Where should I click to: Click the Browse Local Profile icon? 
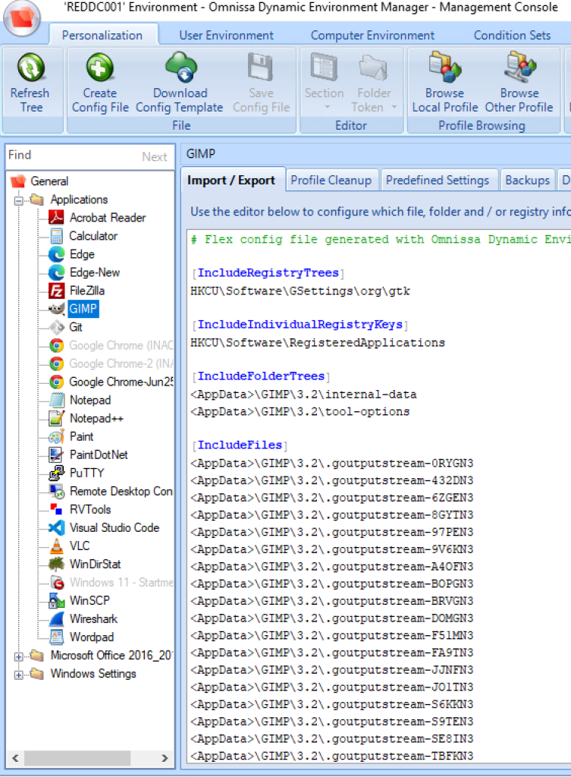pyautogui.click(x=444, y=68)
